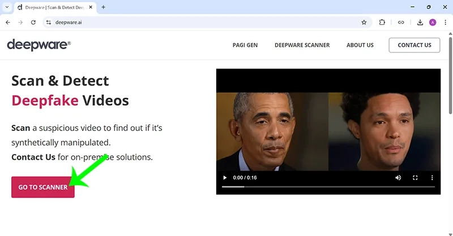Open the DEEPWARE SCANNER menu item
The width and height of the screenshot is (453, 236).
point(302,45)
